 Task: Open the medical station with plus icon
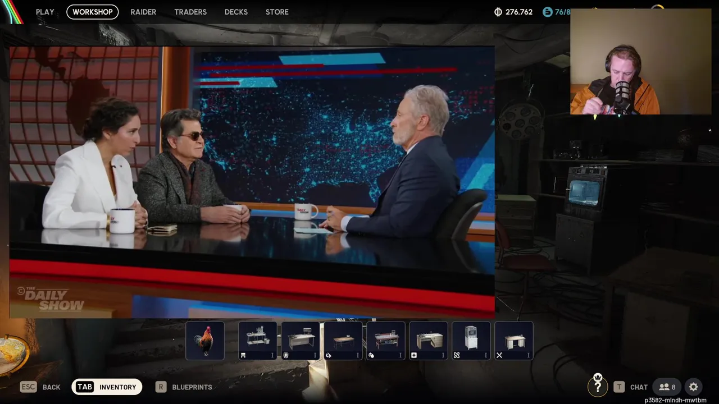[429, 341]
